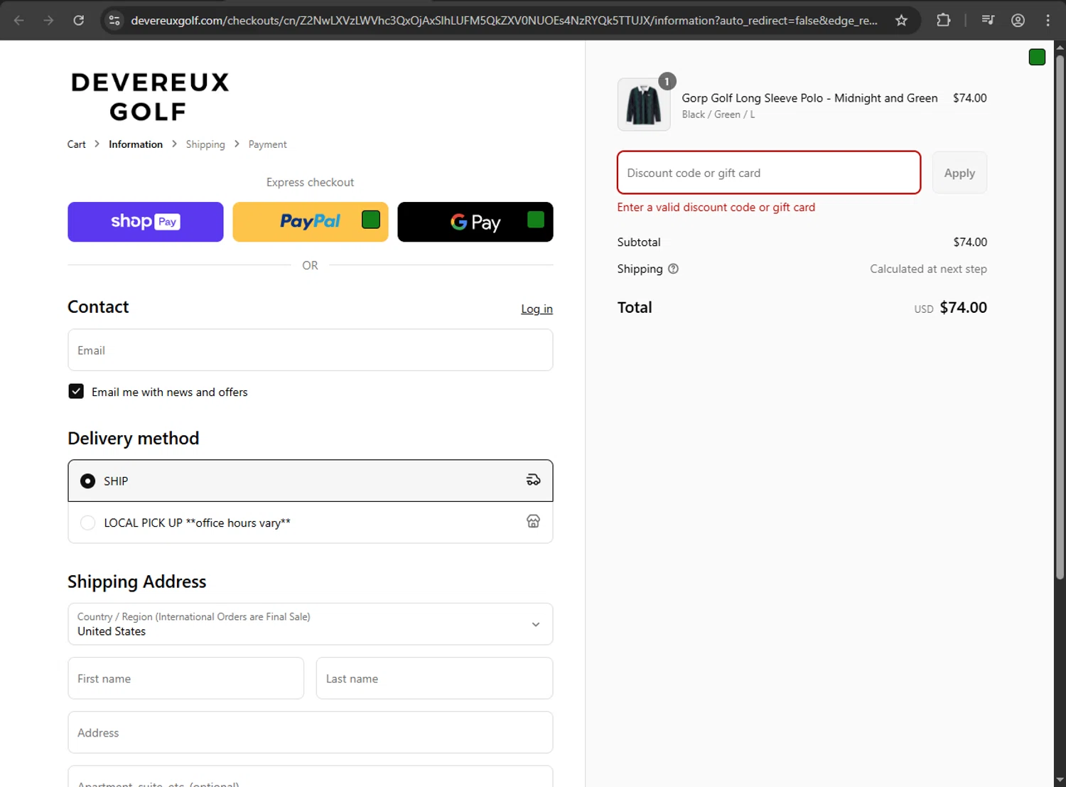Image resolution: width=1066 pixels, height=787 pixels.
Task: Click the 'Express checkout' heading text
Action: [x=310, y=182]
